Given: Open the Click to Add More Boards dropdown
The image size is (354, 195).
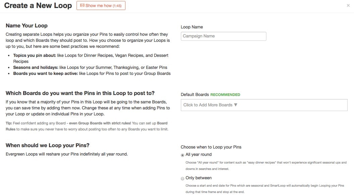Looking at the screenshot, I should coord(264,105).
